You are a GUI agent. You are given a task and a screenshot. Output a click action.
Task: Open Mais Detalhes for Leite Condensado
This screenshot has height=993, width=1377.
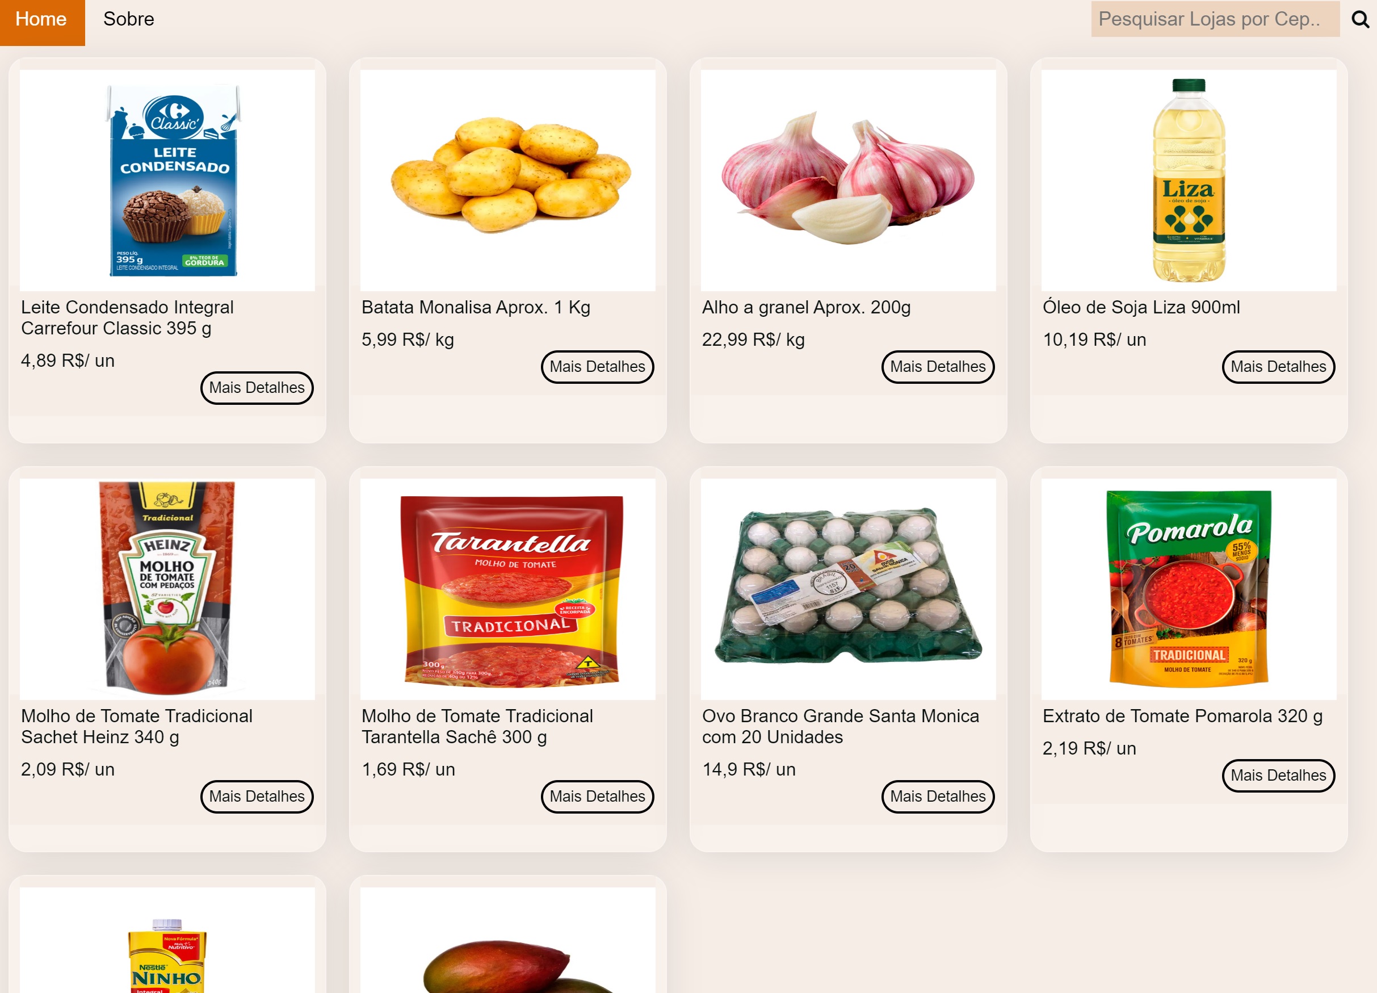click(257, 387)
